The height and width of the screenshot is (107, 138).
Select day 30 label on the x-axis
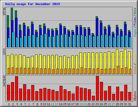[125, 104]
